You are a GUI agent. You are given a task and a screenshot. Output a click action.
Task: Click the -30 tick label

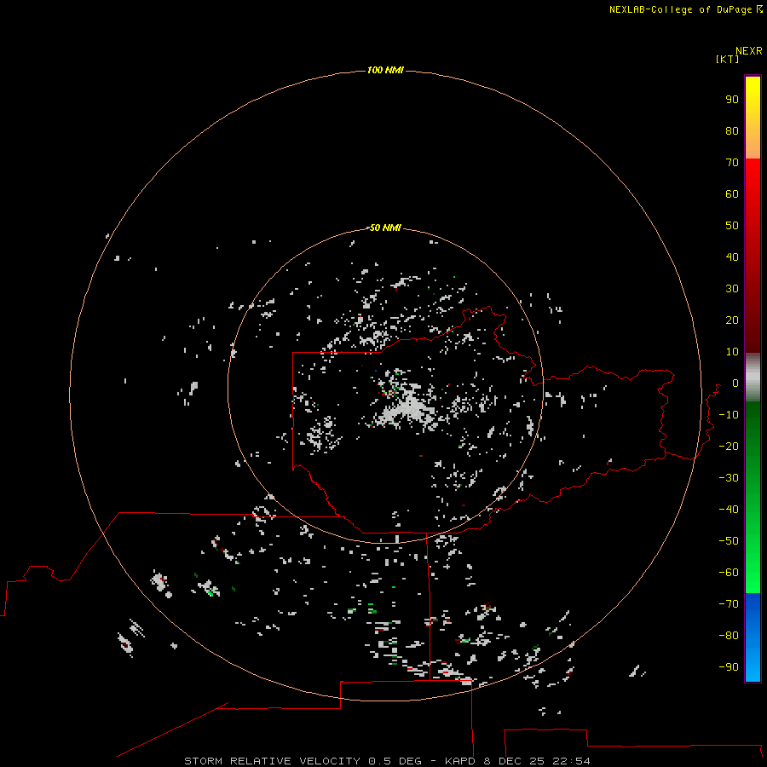[x=729, y=478]
